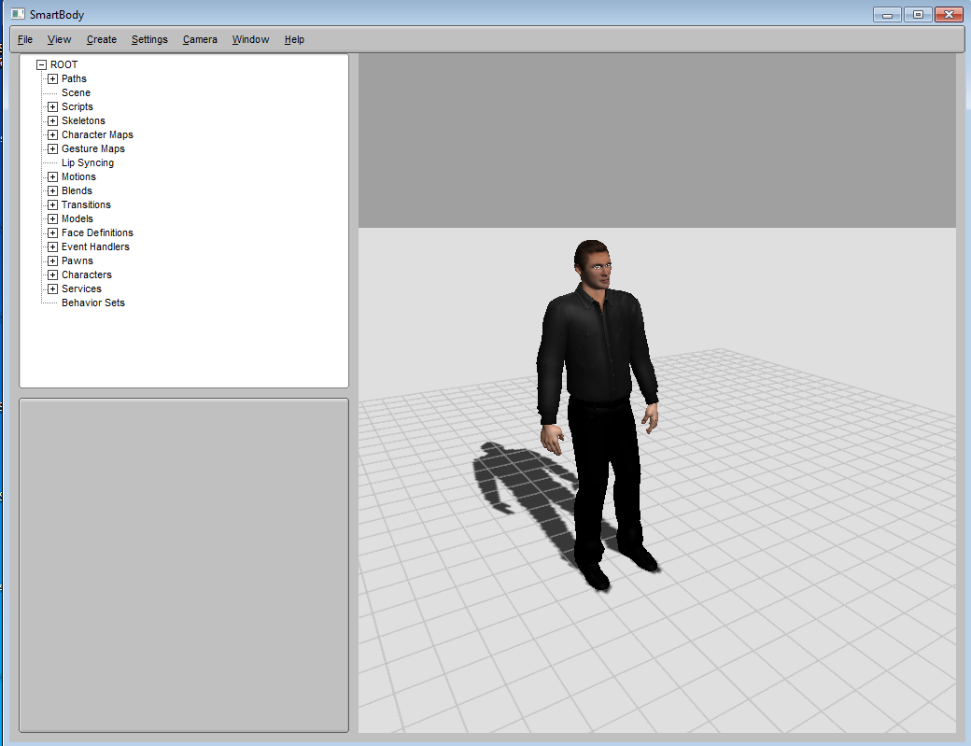Select the Models label
The width and height of the screenshot is (971, 746).
(77, 219)
